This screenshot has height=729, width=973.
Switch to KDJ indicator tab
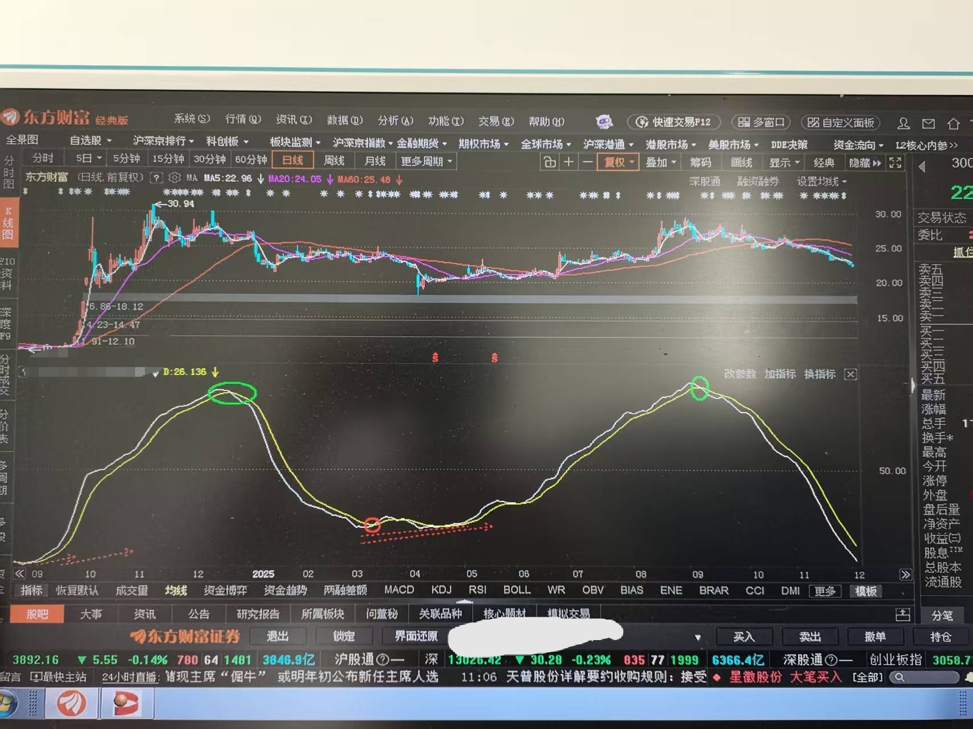(x=441, y=590)
